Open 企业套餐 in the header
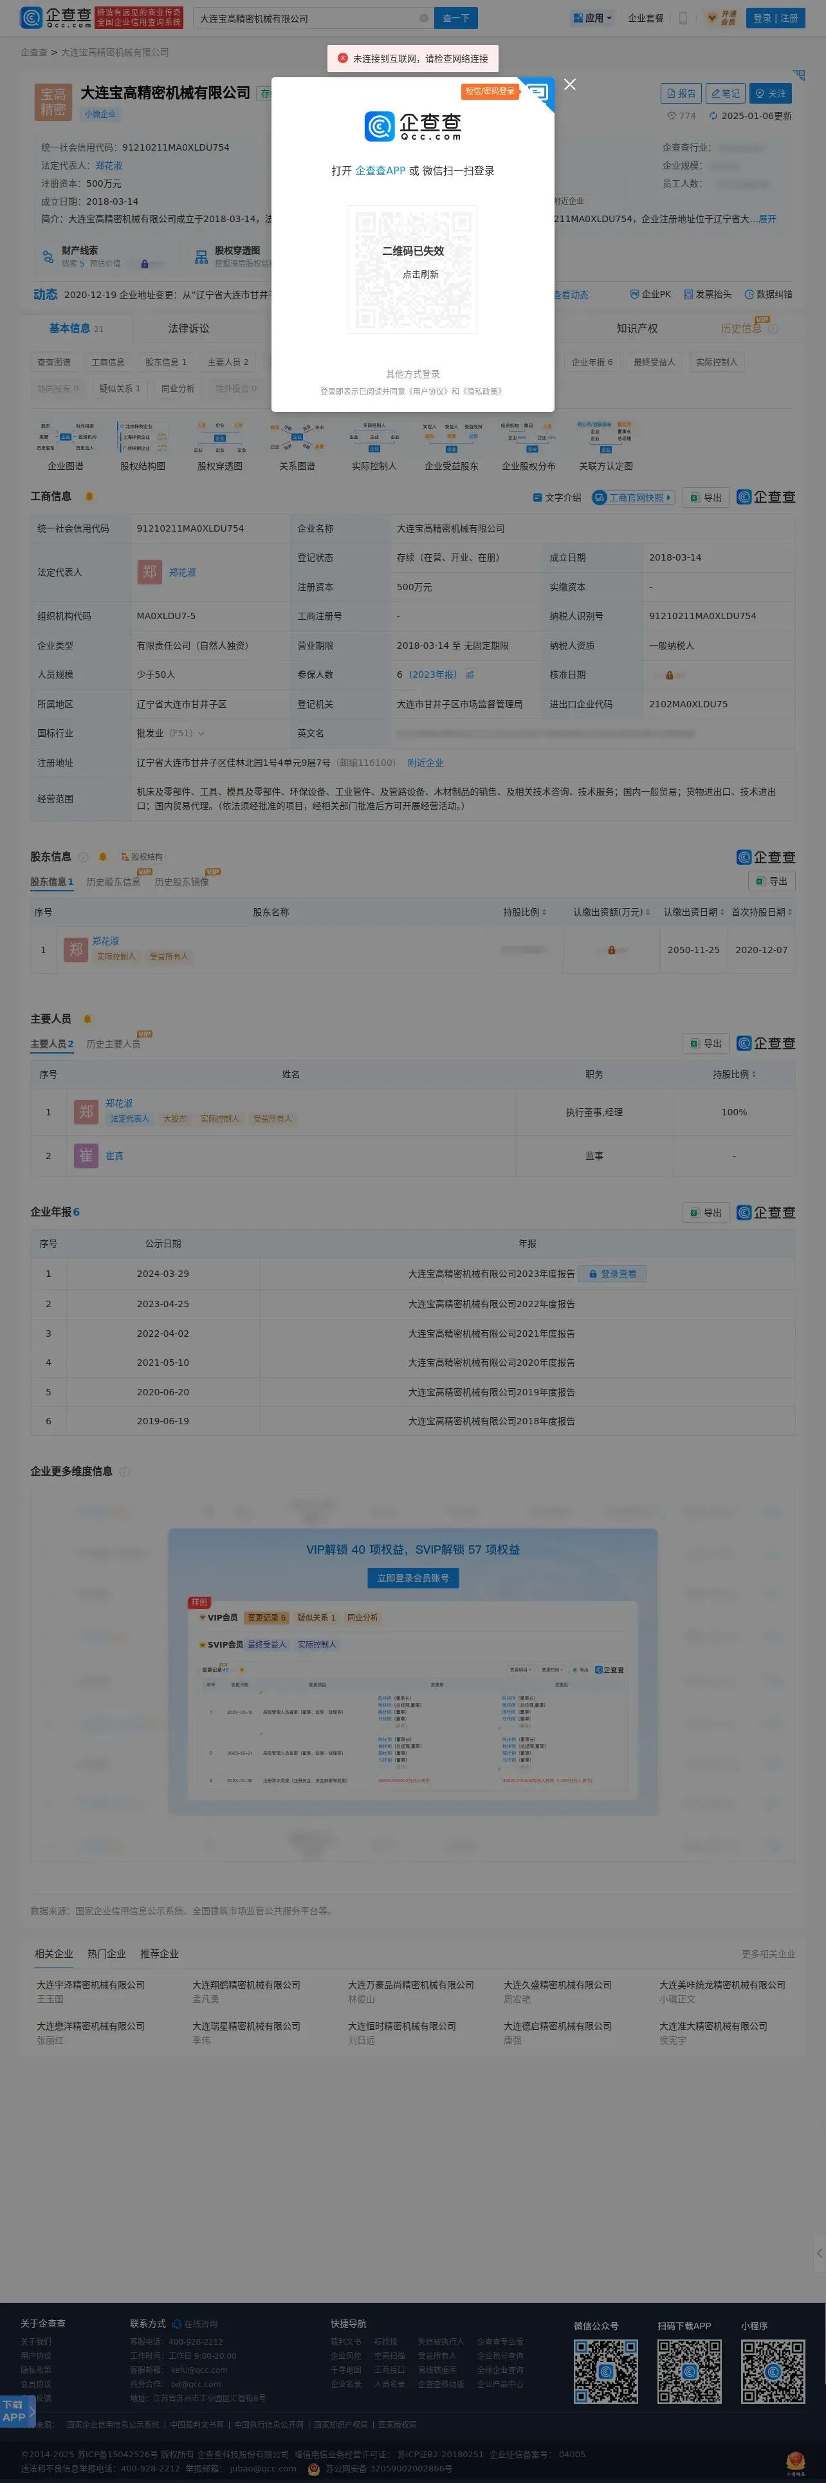Screen dimensions: 826x2483 point(646,18)
